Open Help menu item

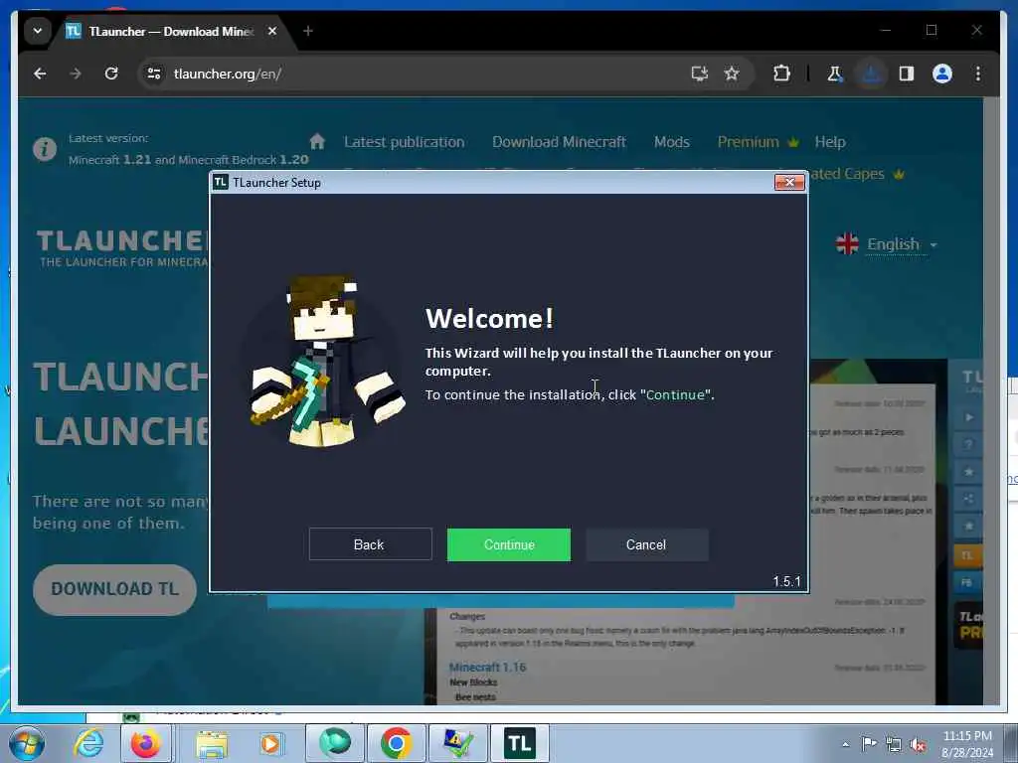tap(830, 142)
